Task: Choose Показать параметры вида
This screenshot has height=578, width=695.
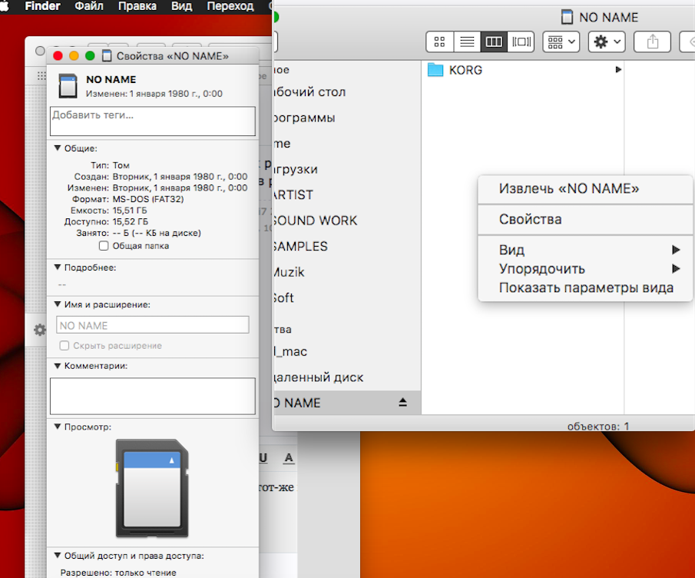Action: pos(585,288)
